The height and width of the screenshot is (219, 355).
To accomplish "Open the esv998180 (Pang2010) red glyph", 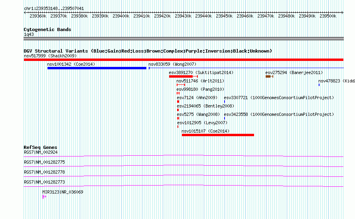I will 178,93.
